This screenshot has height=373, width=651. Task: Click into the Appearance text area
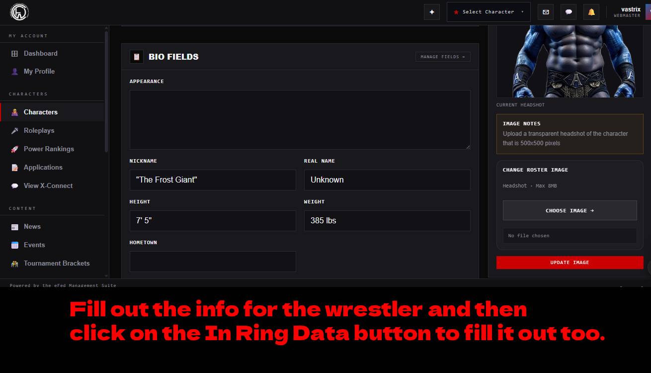coord(300,120)
